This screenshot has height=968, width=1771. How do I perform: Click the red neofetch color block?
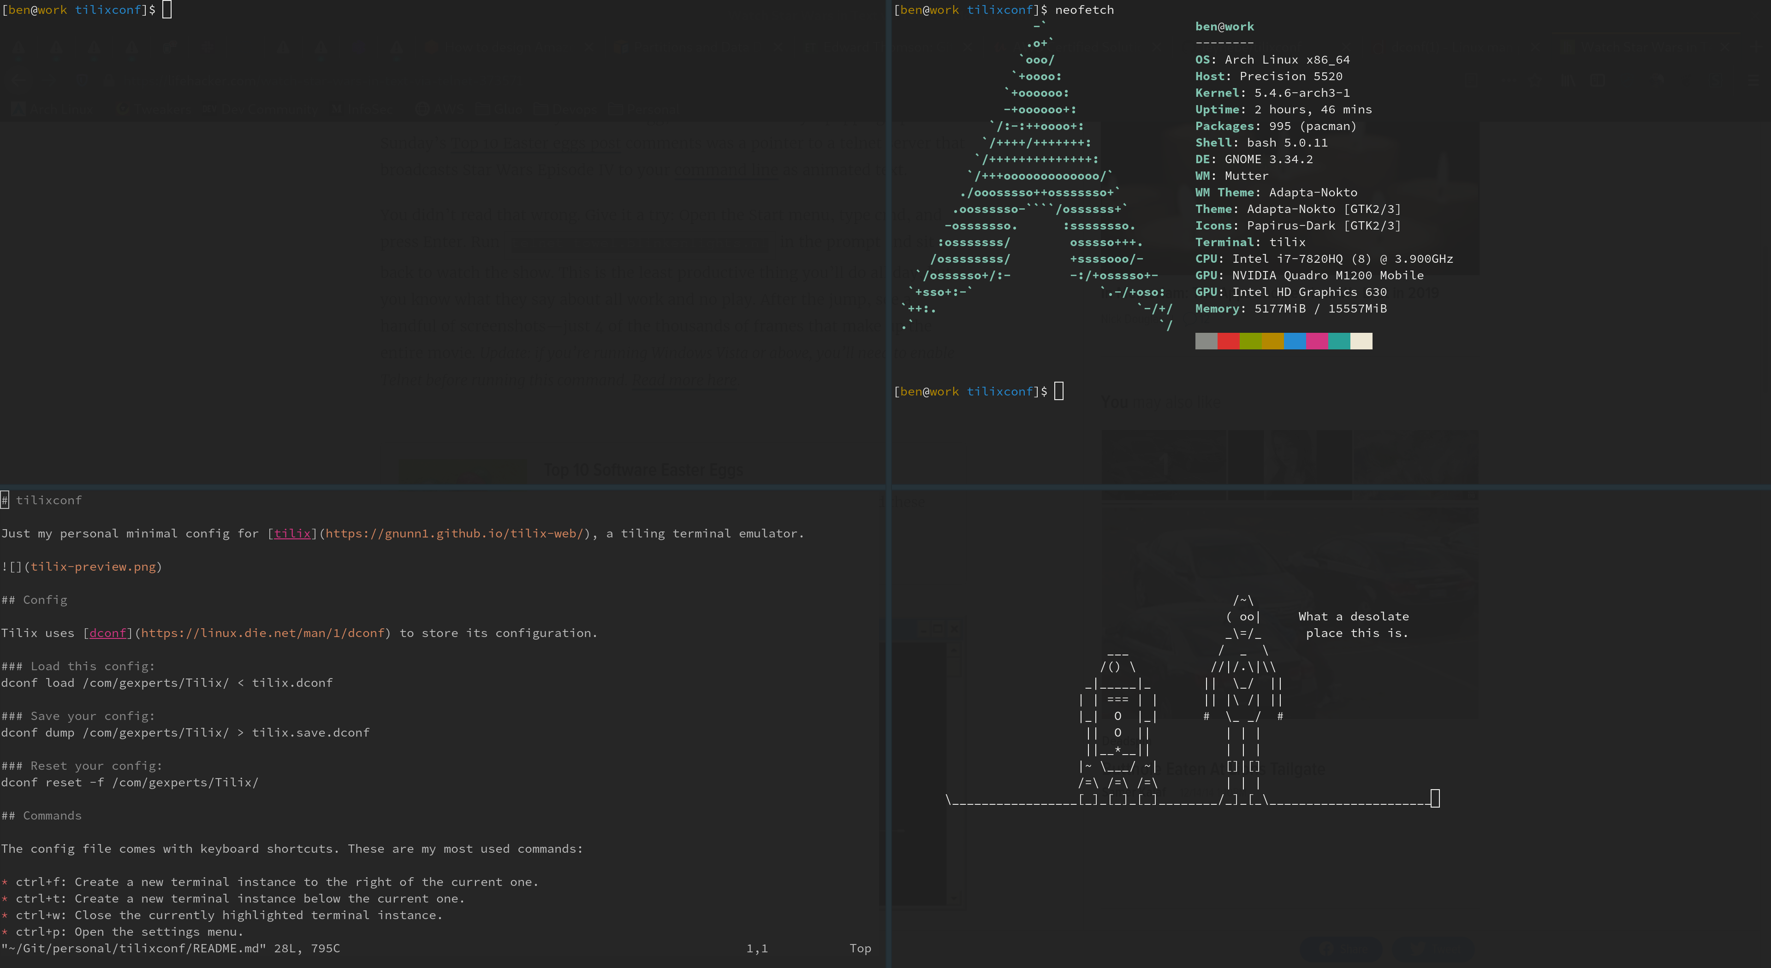pyautogui.click(x=1228, y=341)
